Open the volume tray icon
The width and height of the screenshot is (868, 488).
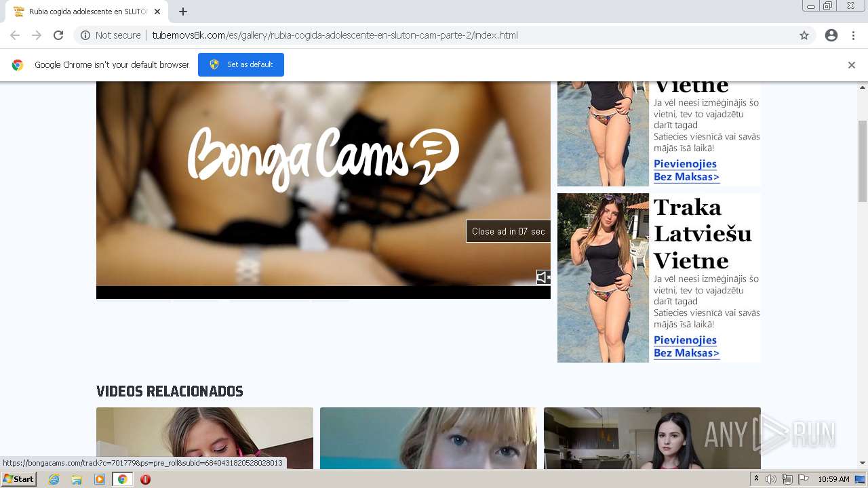(771, 479)
